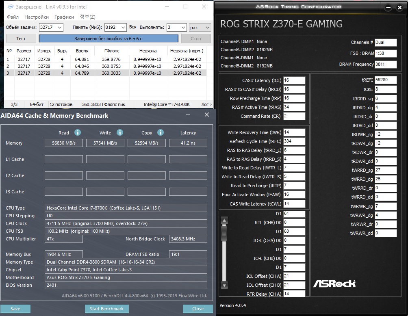Open the Графики menu in LinX
The image size is (408, 316).
[64, 17]
